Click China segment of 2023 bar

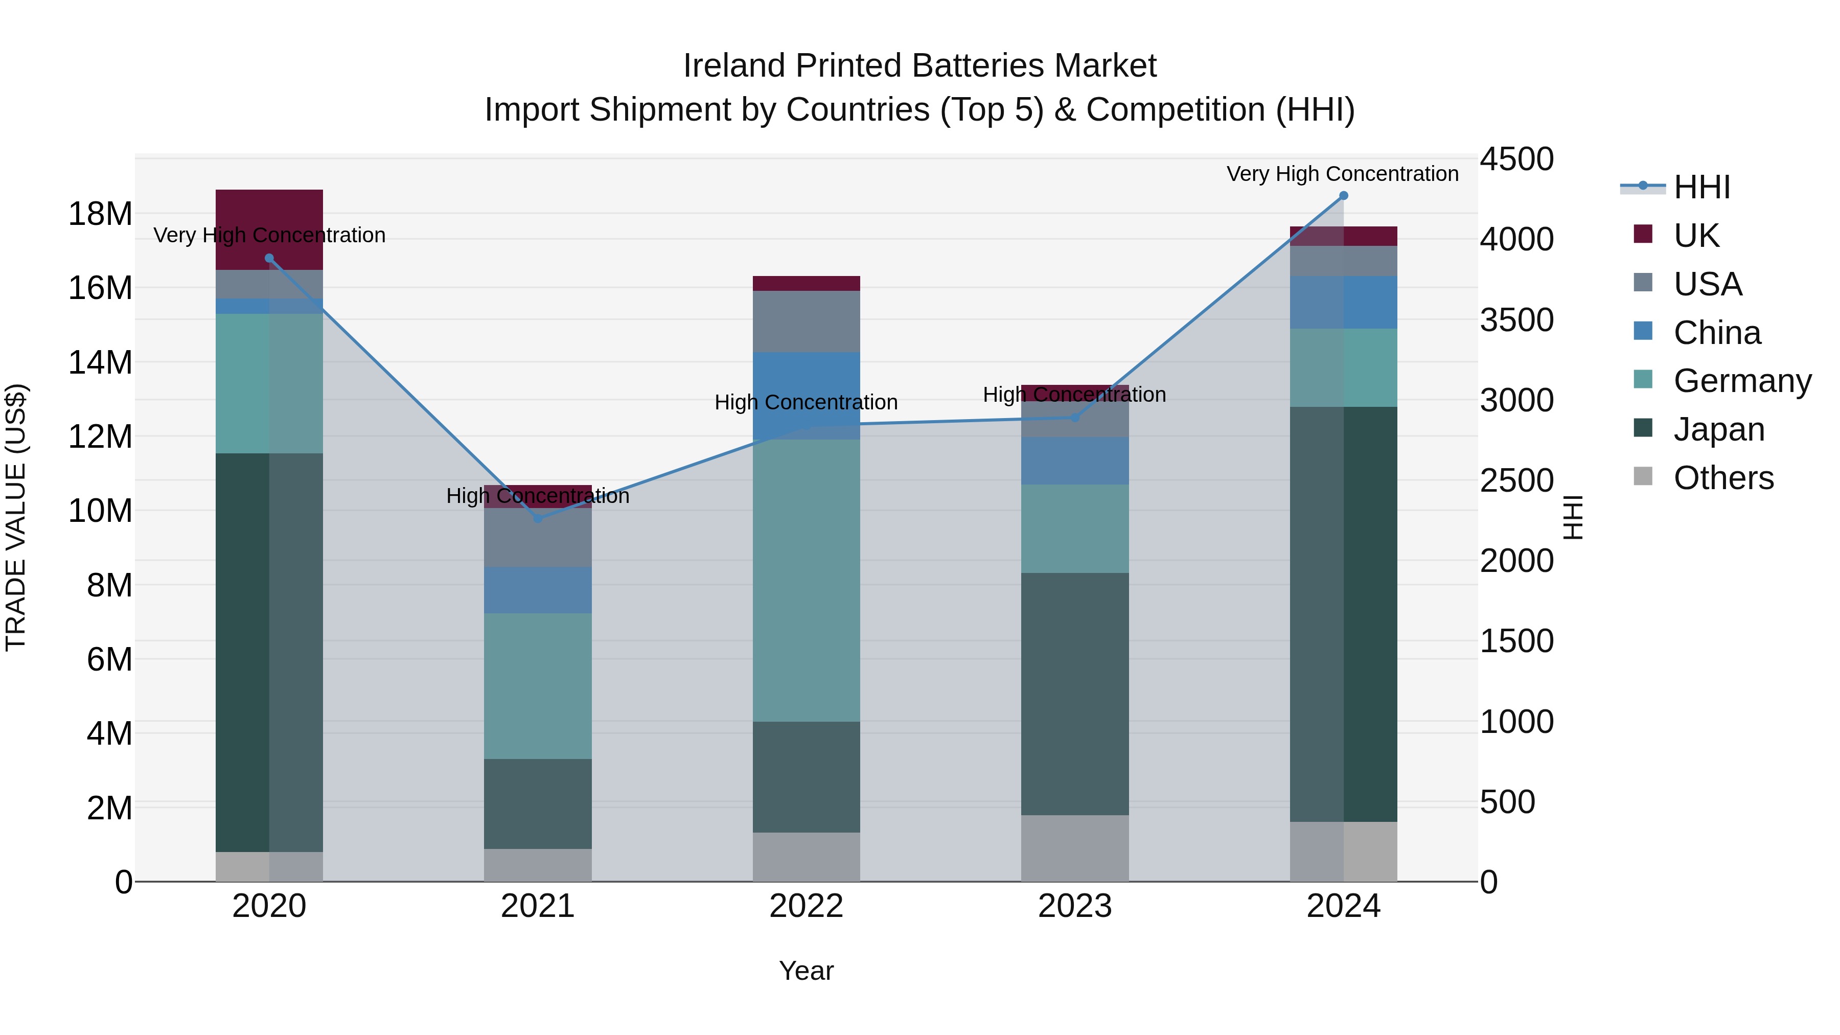[x=1075, y=462]
